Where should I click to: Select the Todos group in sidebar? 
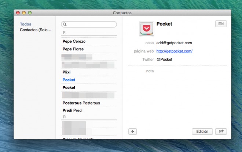[25, 24]
